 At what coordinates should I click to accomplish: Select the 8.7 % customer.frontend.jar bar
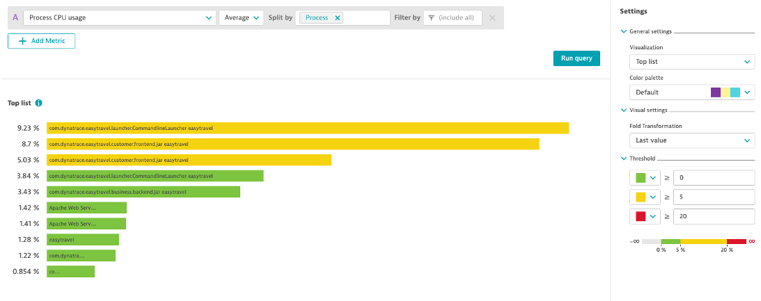[292, 144]
